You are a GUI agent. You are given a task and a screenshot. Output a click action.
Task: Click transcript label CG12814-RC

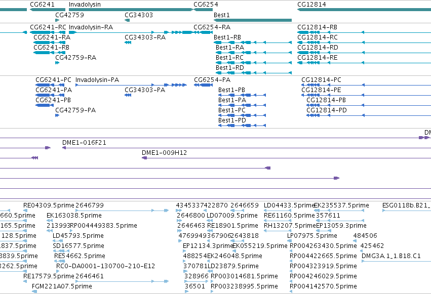click(x=318, y=37)
